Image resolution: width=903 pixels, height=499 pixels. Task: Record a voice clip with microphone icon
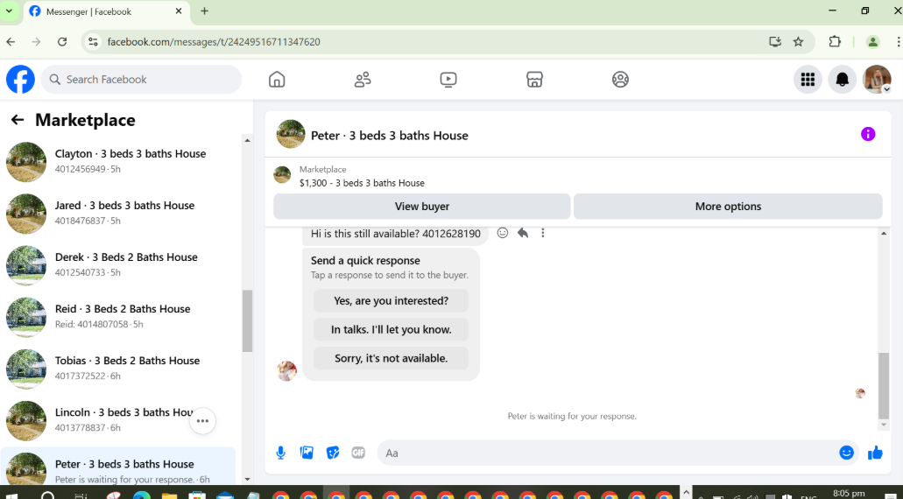pos(280,453)
